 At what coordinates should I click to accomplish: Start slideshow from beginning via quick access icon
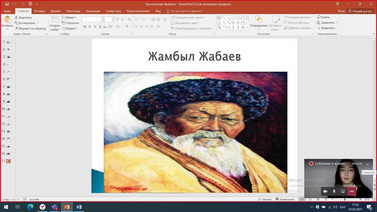pyautogui.click(x=30, y=4)
